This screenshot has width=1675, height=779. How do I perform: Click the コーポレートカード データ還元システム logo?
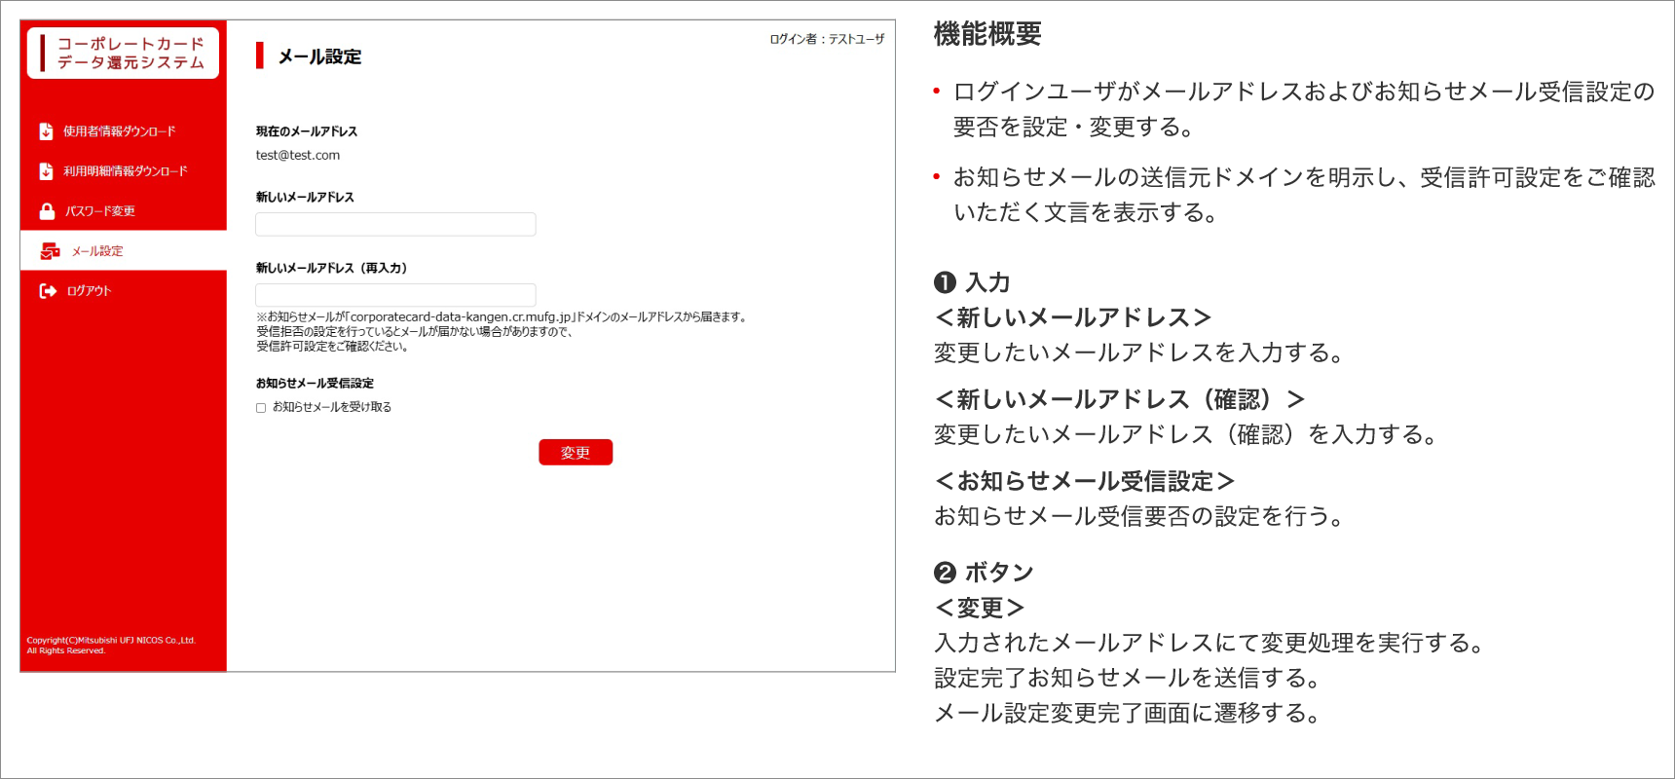click(124, 54)
